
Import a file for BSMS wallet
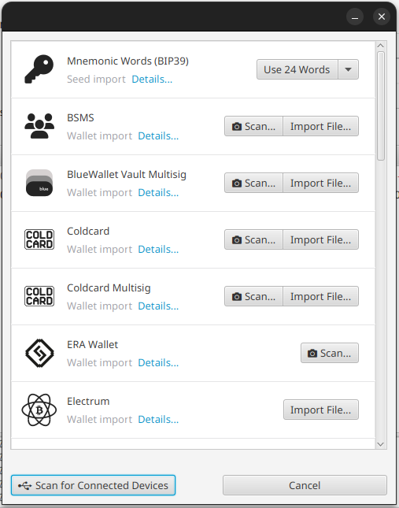click(320, 126)
